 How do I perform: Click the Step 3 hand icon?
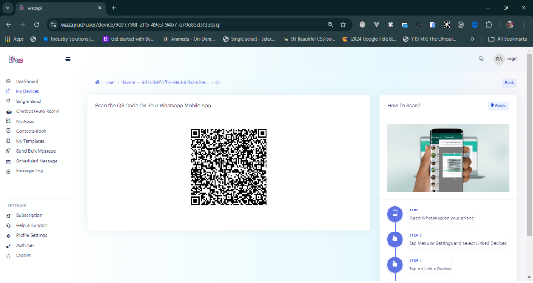tap(395, 264)
